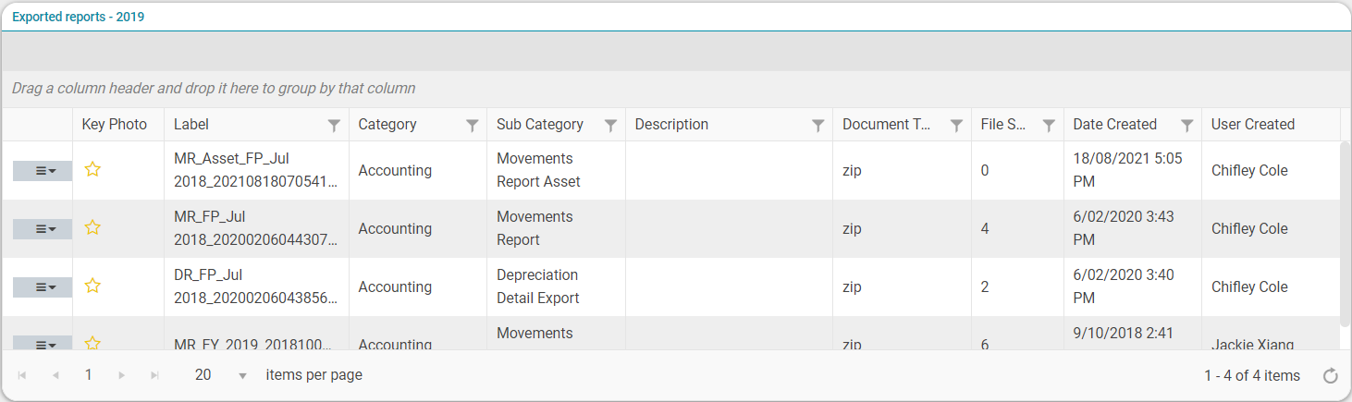This screenshot has width=1352, height=402.
Task: Toggle key photo star for MR_Asset_FP_Jul row
Action: pyautogui.click(x=92, y=170)
